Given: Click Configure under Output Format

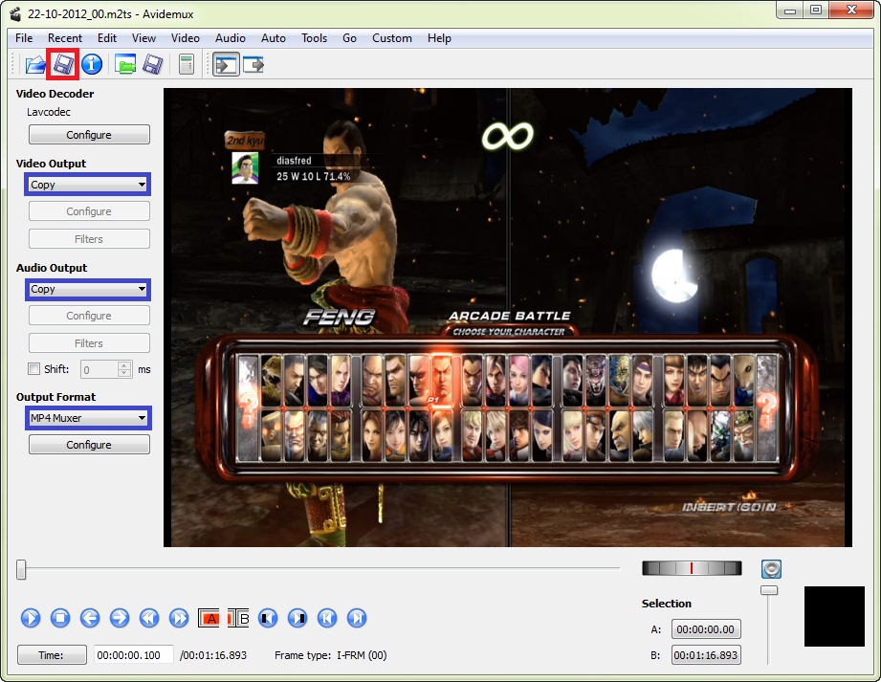Looking at the screenshot, I should (x=89, y=445).
